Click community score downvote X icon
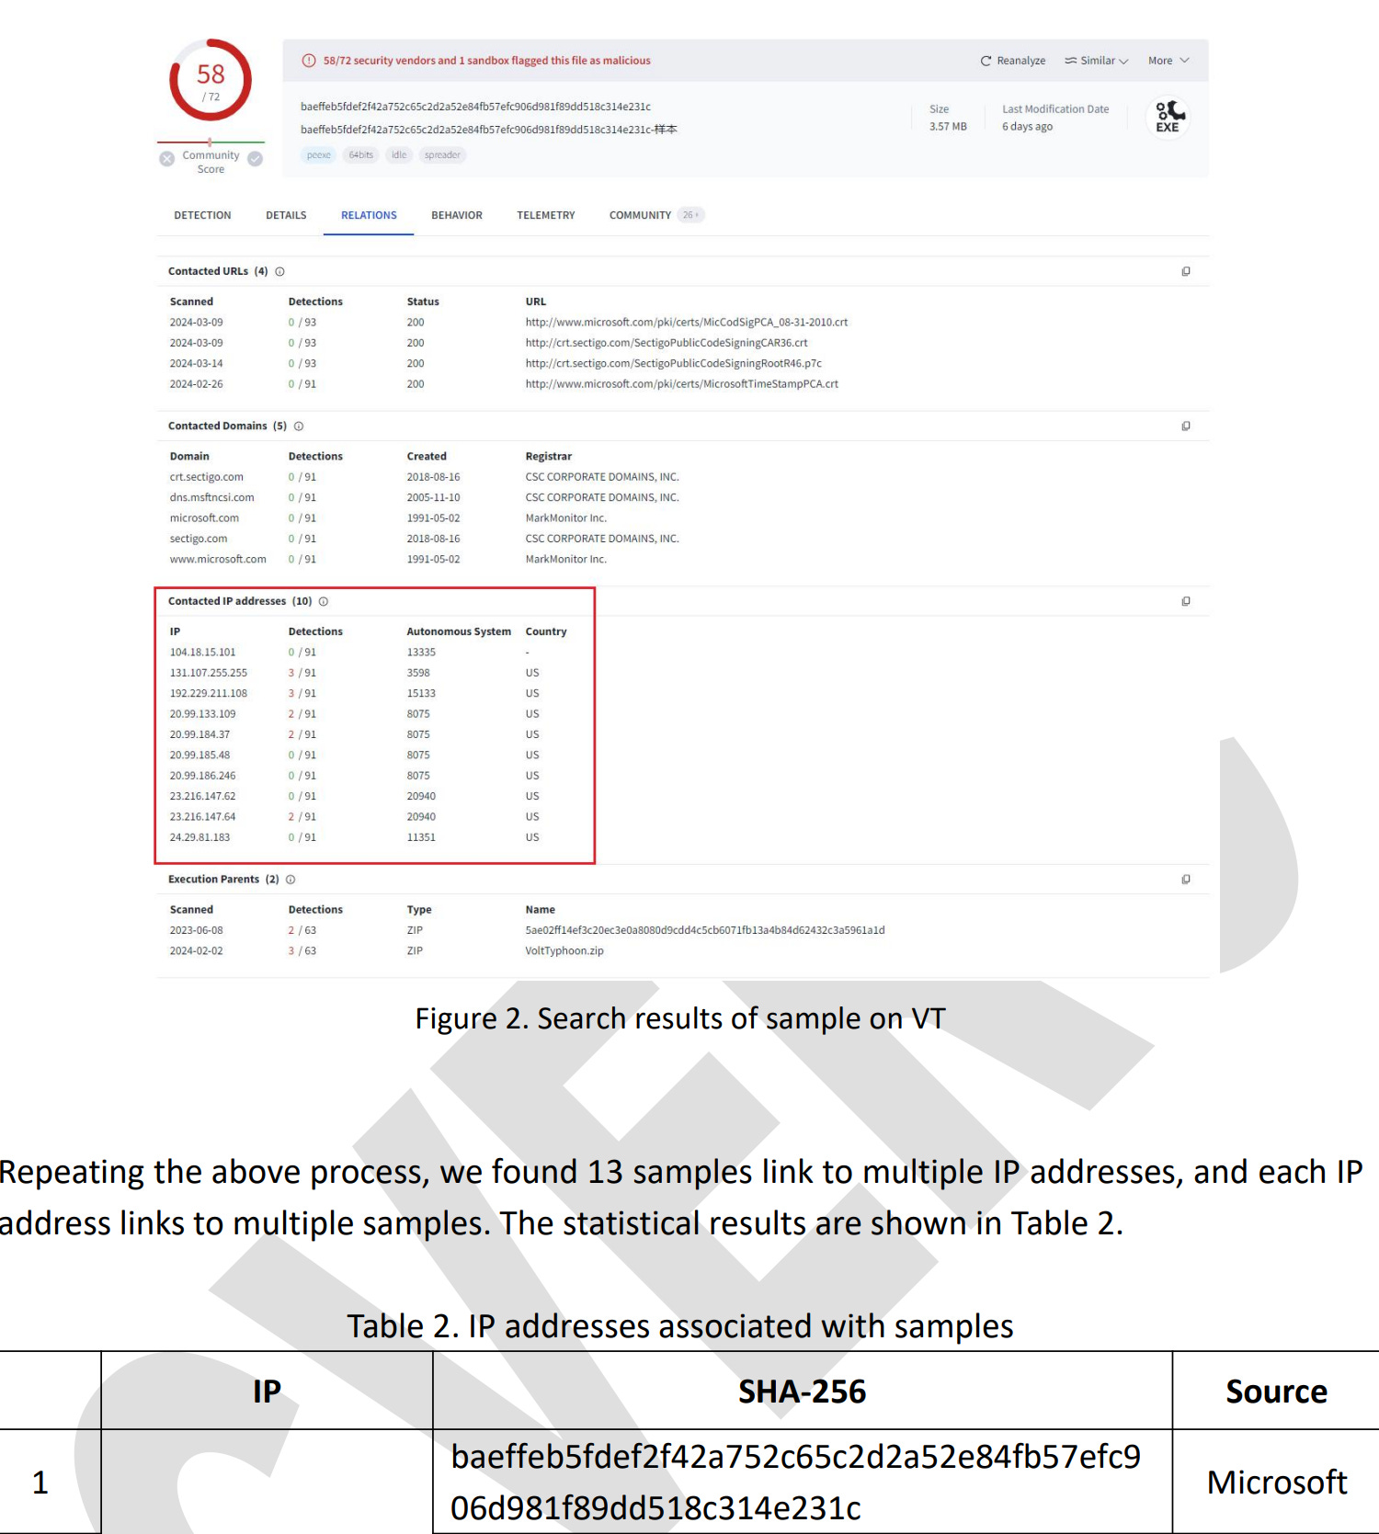The image size is (1379, 1534). (x=166, y=159)
